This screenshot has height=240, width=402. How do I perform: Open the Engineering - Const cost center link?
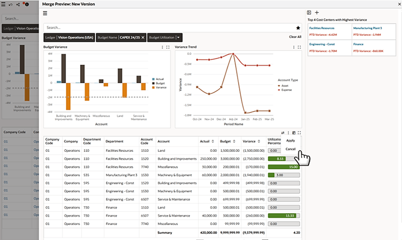(x=322, y=44)
